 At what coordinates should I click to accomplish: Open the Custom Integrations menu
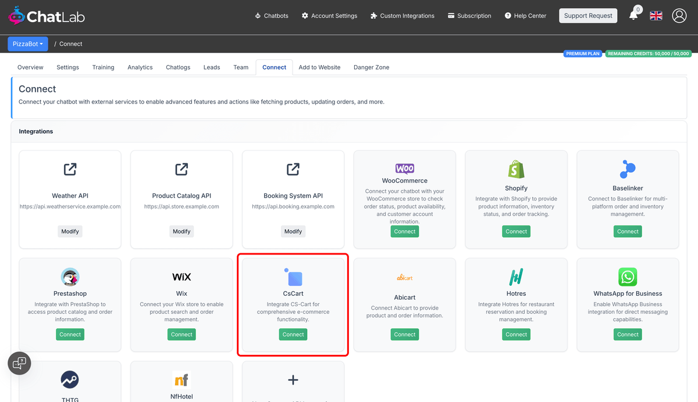click(402, 16)
